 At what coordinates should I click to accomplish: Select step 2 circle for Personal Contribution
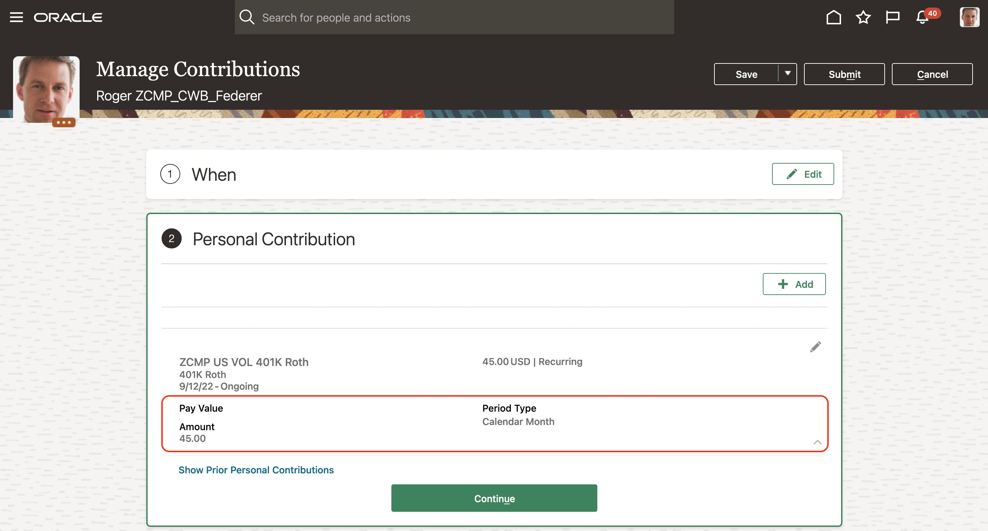(x=171, y=239)
